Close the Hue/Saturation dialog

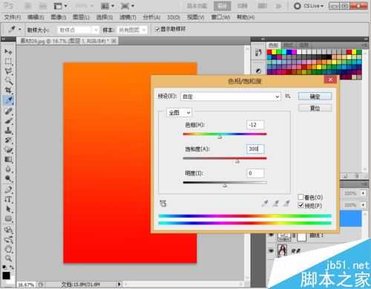(x=330, y=79)
